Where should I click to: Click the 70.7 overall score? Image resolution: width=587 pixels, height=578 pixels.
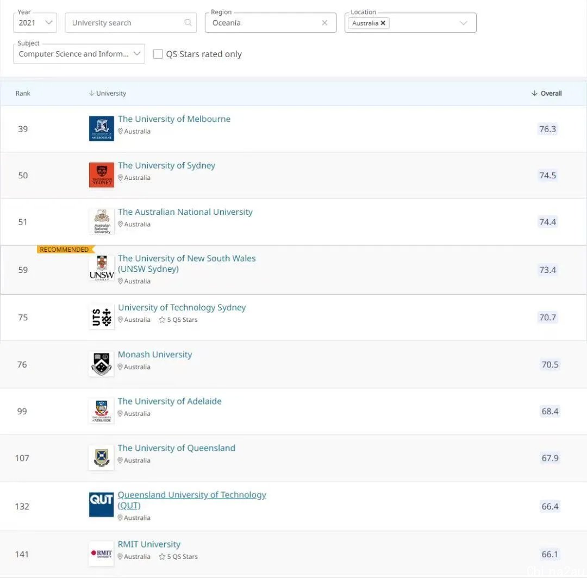tap(547, 318)
